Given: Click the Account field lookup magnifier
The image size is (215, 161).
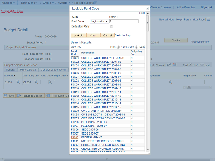Looking at the screenshot, I should (x=19, y=82).
